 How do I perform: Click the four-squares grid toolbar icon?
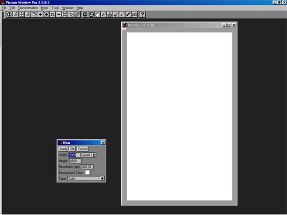tap(22, 15)
